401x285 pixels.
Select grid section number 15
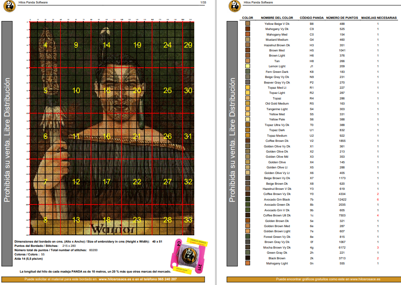[107, 90]
